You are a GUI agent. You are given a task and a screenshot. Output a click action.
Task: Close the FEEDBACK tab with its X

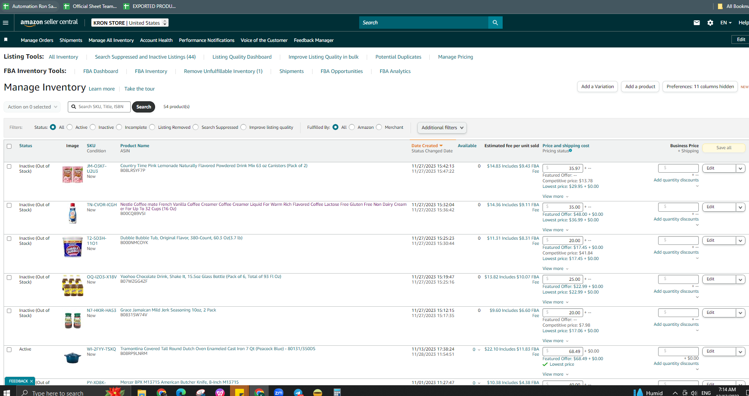(x=31, y=381)
